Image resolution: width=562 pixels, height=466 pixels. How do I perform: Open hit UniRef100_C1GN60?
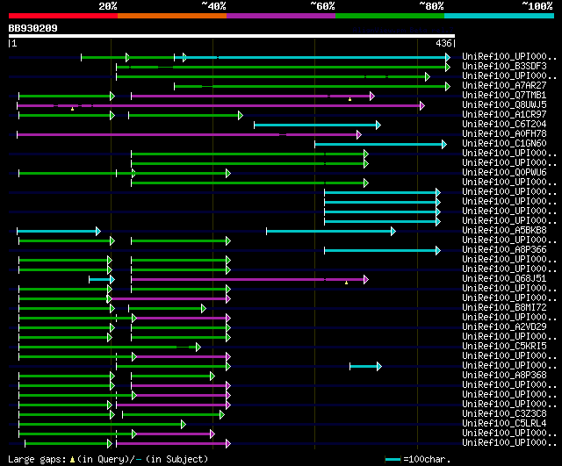point(504,144)
